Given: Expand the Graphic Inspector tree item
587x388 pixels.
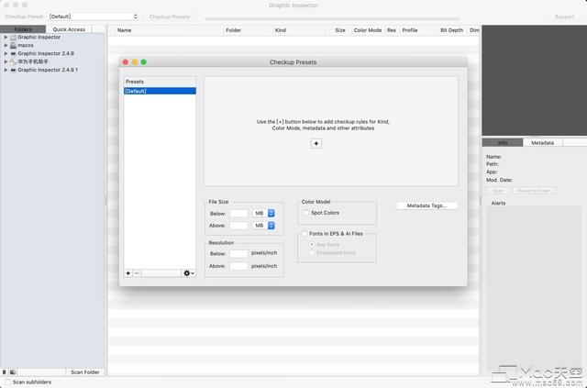Looking at the screenshot, I should click(x=6, y=37).
